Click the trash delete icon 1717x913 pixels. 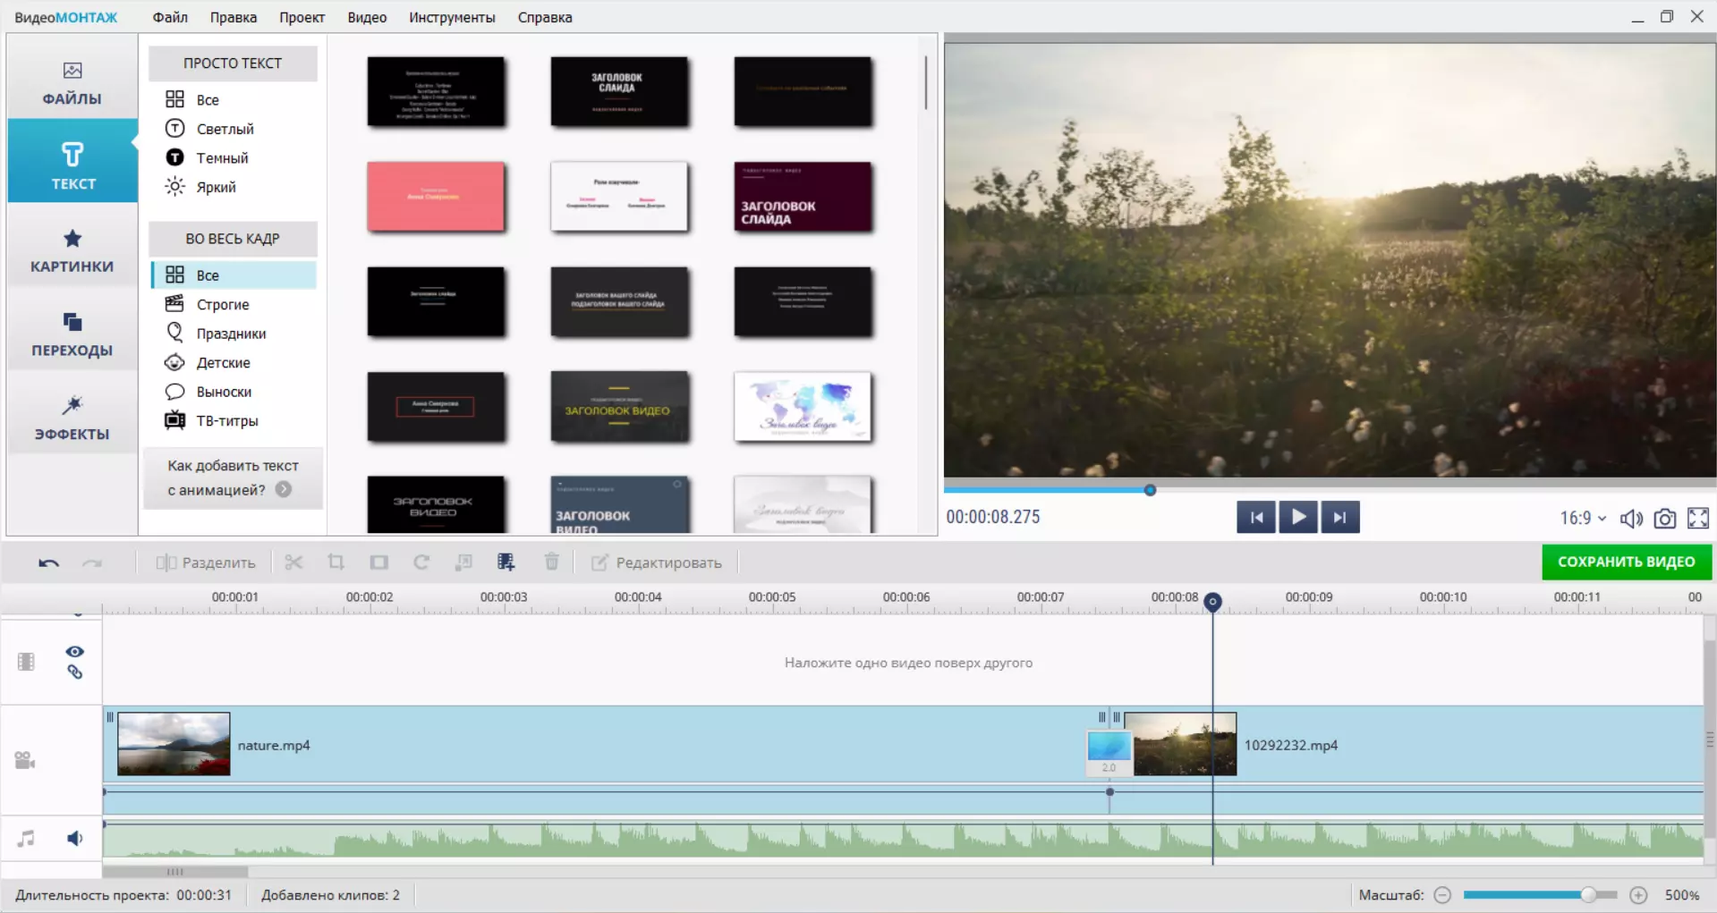coord(552,562)
